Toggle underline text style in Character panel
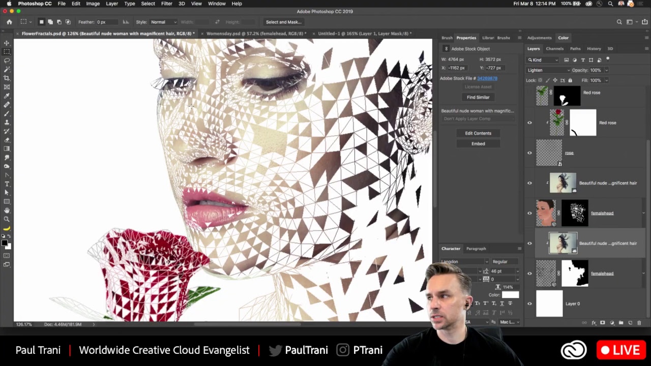Image resolution: width=651 pixels, height=366 pixels. point(502,303)
